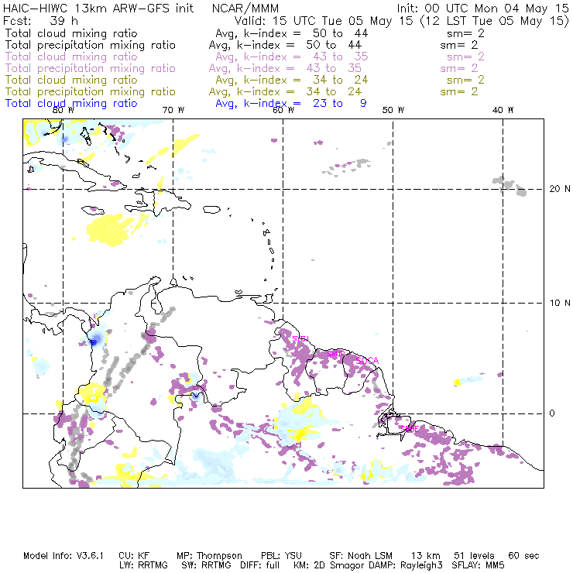Click "sm= 2" on the purple precipitation mixing row

(x=459, y=68)
